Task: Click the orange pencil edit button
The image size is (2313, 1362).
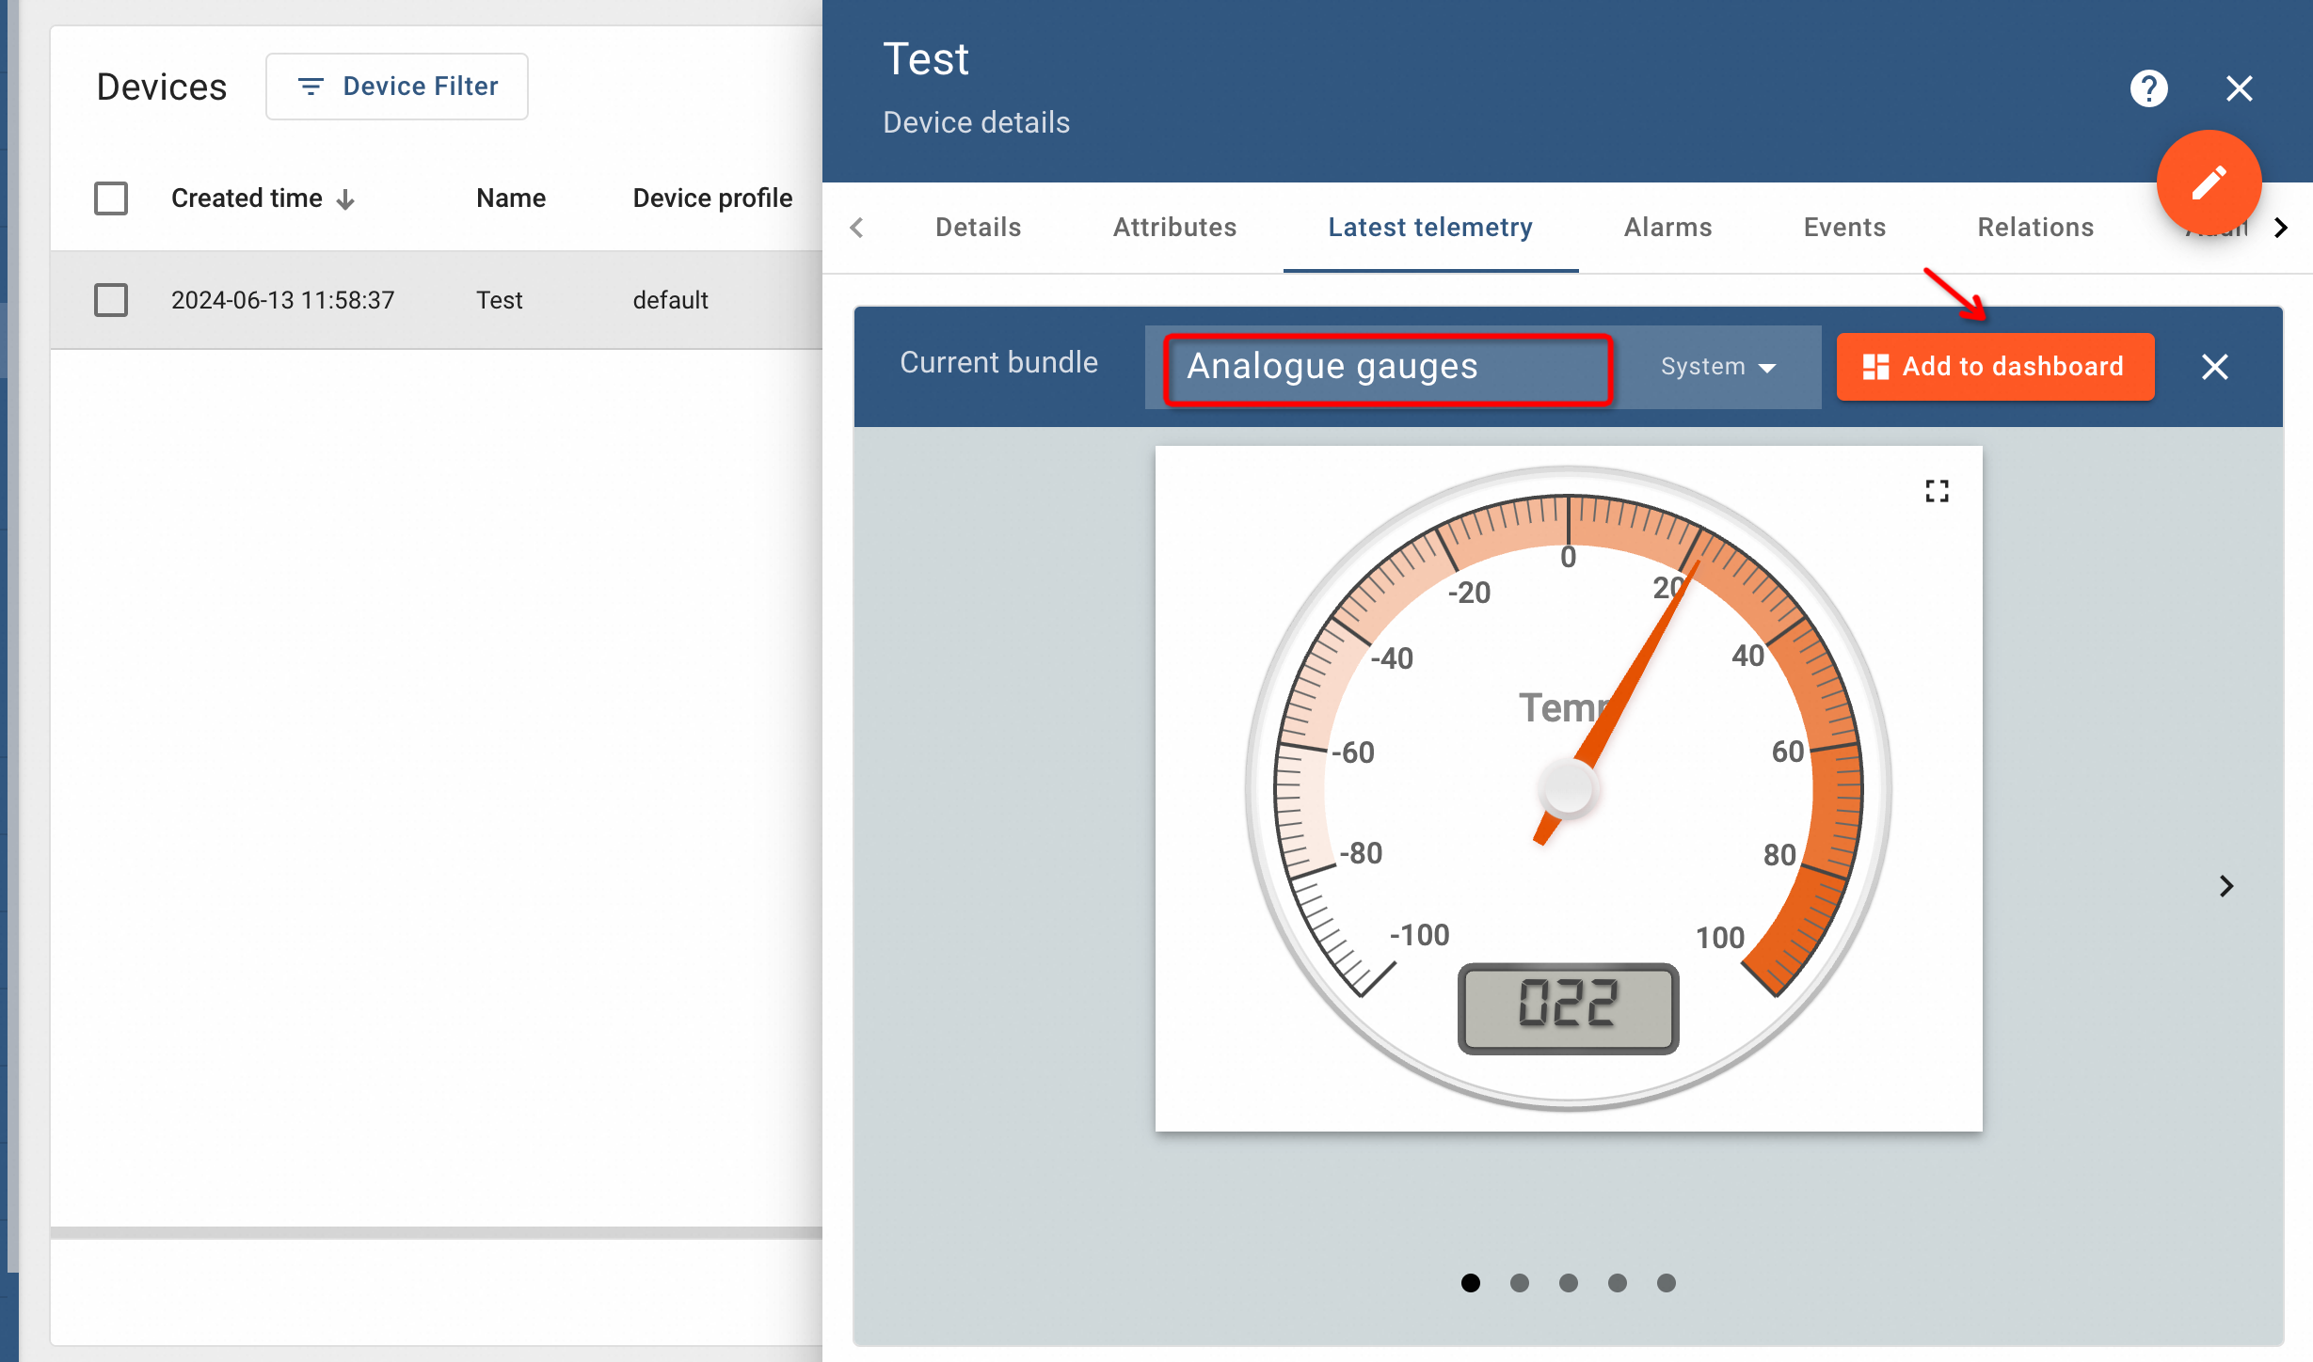Action: 2209,182
